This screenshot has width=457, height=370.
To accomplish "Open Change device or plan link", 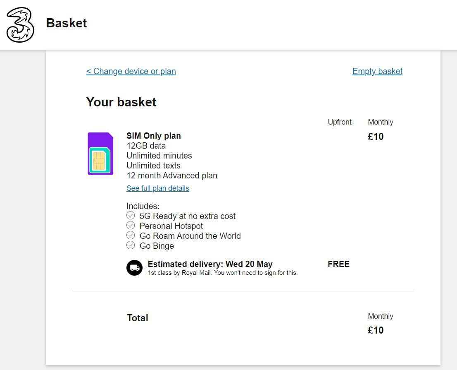I will point(131,71).
